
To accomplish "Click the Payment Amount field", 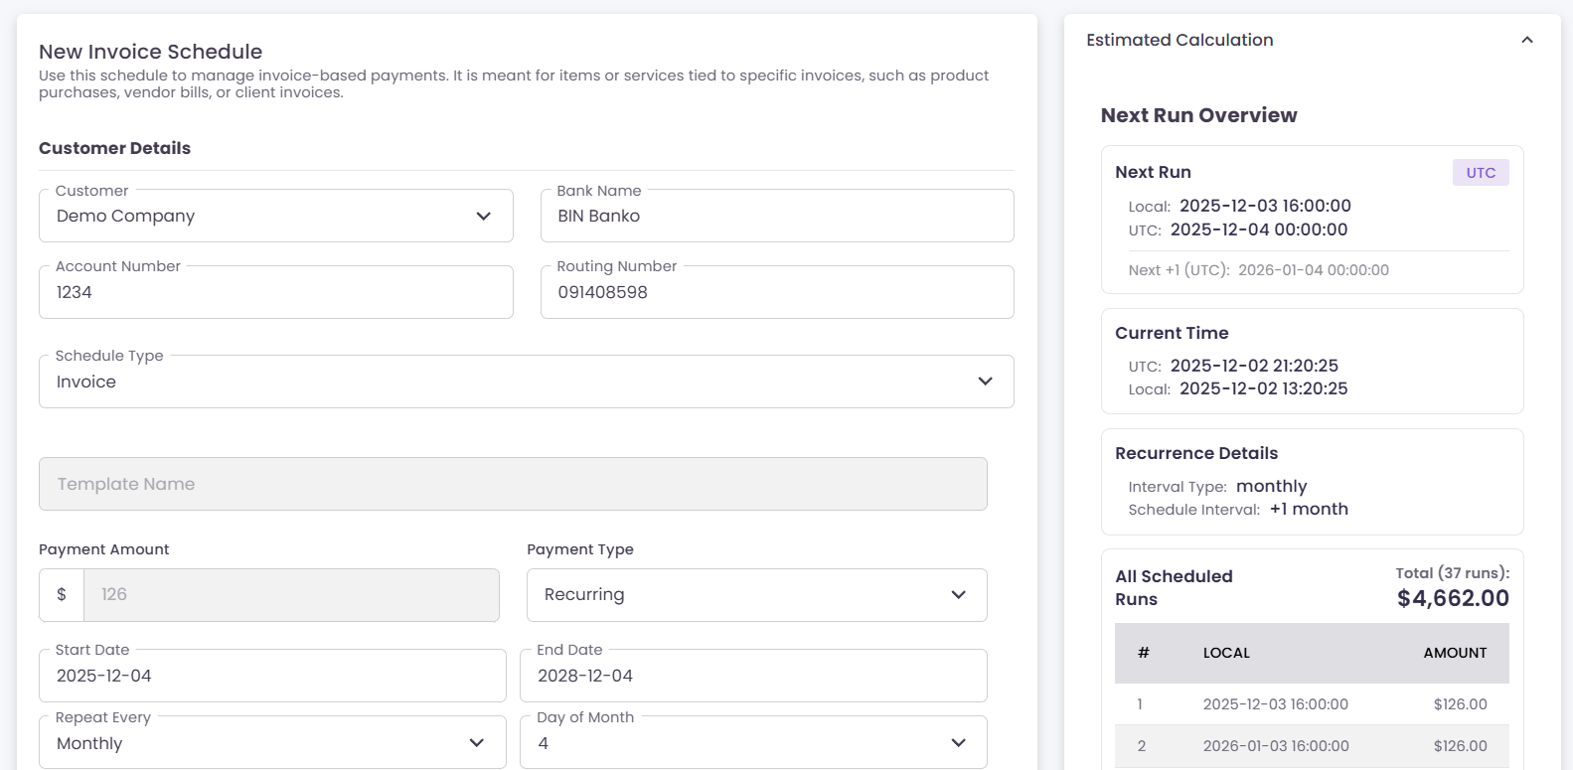I will click(x=290, y=595).
